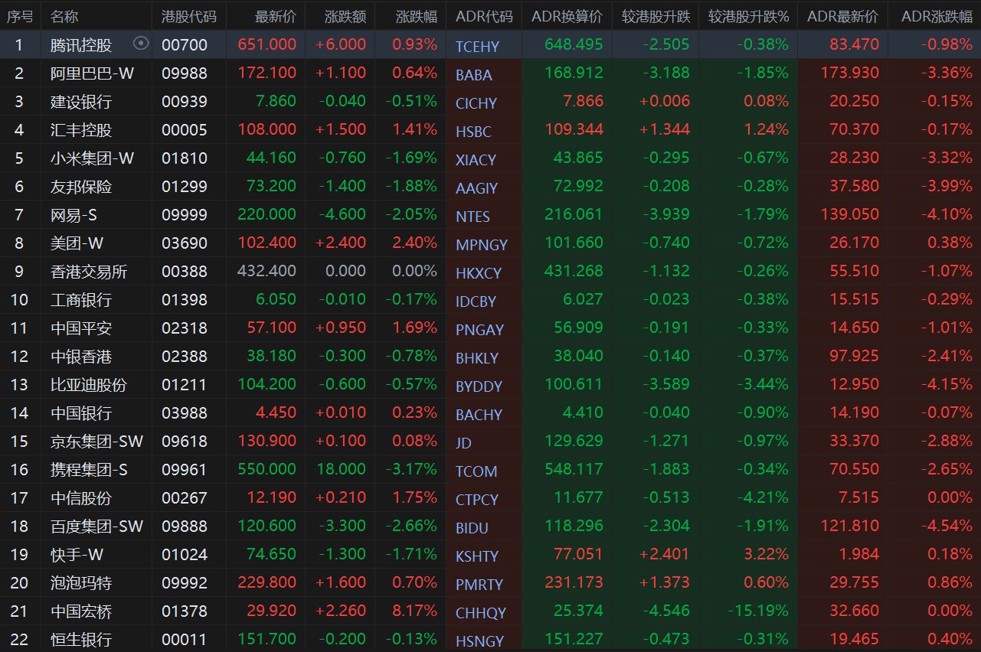Click the JD ADR code
The width and height of the screenshot is (981, 652).
(463, 443)
